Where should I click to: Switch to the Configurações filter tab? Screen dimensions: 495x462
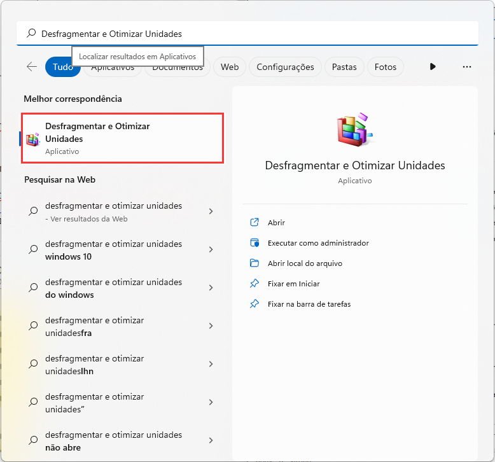tap(285, 67)
